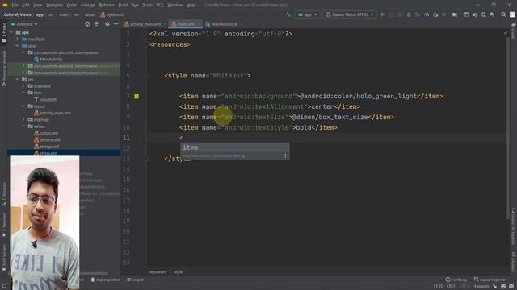
Task: Click the autocomplete popup options dots
Action: (285, 155)
